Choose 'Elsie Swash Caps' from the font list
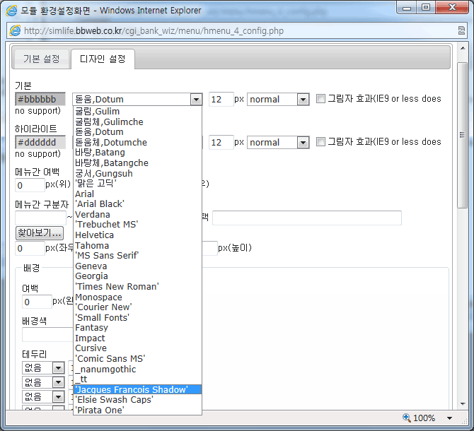474x431 pixels. (137, 400)
